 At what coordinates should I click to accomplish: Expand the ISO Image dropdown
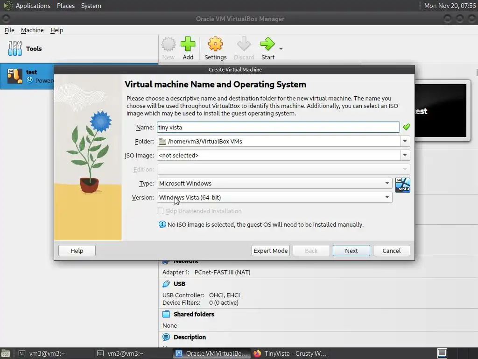[x=405, y=155]
